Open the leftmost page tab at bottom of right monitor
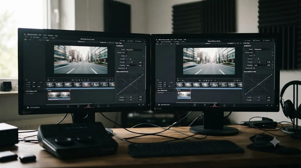 (195, 105)
